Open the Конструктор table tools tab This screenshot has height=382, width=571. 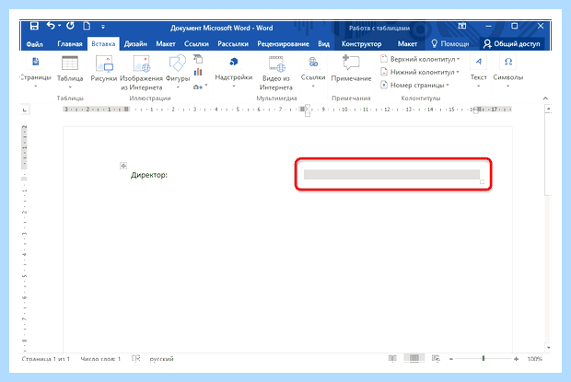point(361,44)
